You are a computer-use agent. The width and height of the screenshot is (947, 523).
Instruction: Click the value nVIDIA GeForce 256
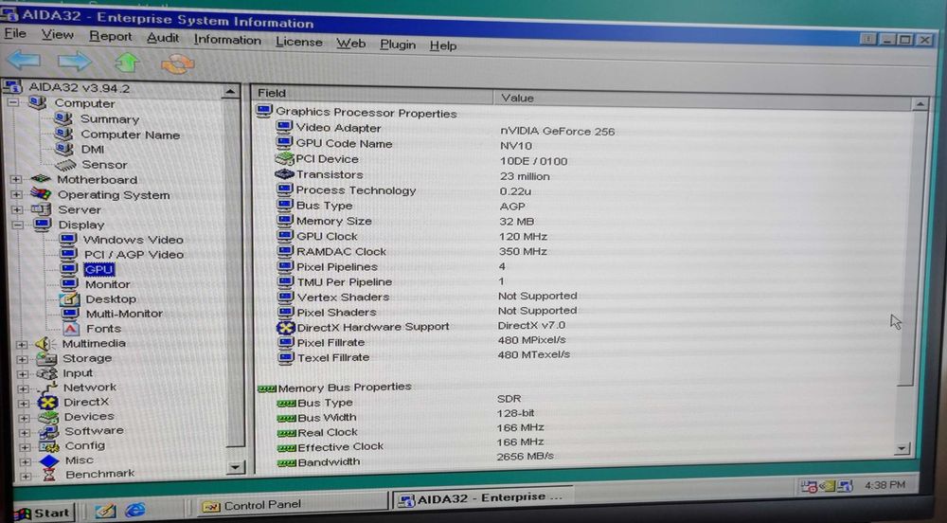click(x=557, y=131)
